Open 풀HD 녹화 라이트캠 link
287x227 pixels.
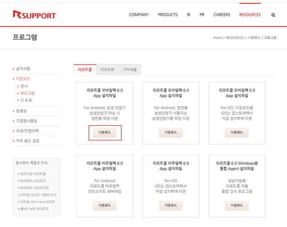point(34,209)
